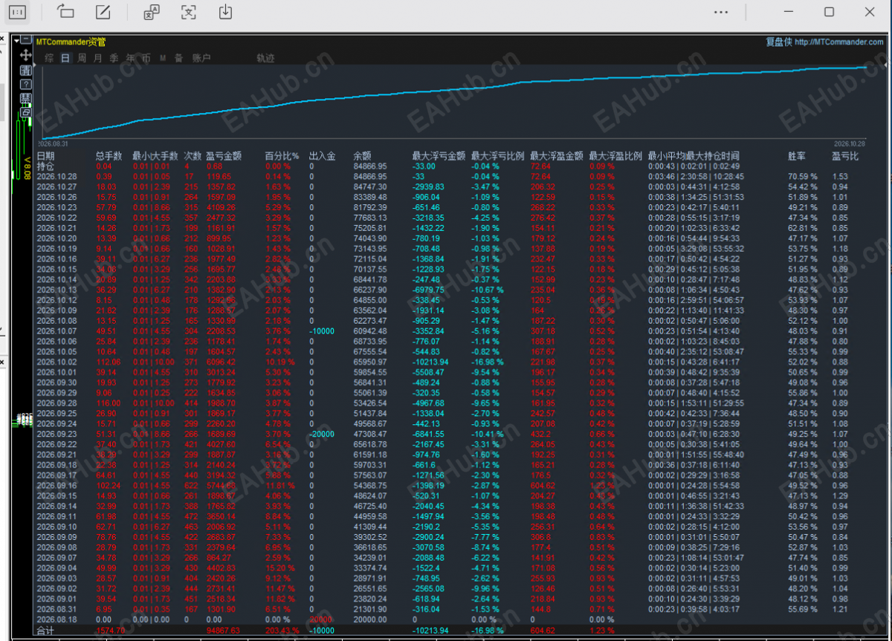Open the edit image pencil icon
The width and height of the screenshot is (892, 641).
pos(104,12)
